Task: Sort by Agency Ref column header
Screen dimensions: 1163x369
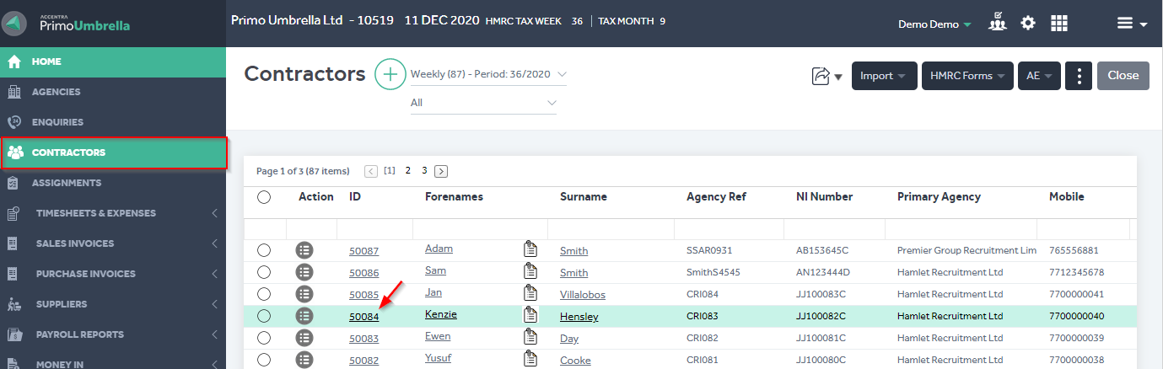Action: (x=716, y=197)
